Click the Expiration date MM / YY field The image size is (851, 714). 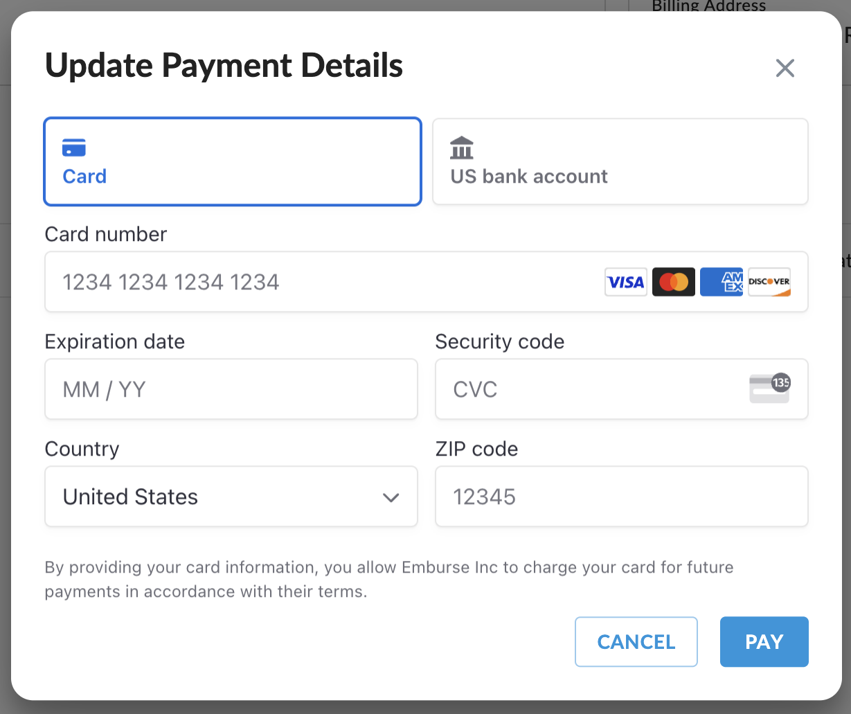click(231, 389)
